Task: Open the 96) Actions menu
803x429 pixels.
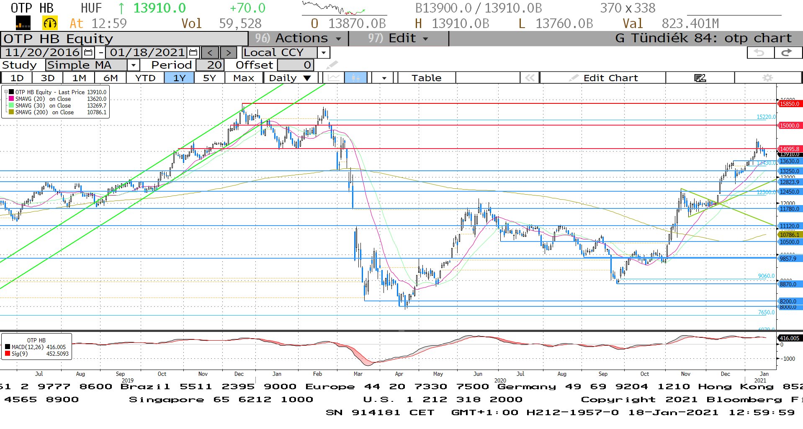Action: click(298, 38)
